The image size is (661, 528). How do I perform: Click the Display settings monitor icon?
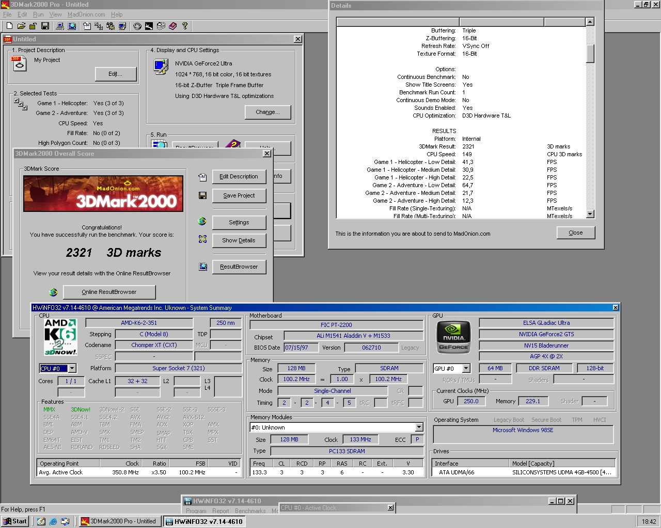(x=161, y=67)
